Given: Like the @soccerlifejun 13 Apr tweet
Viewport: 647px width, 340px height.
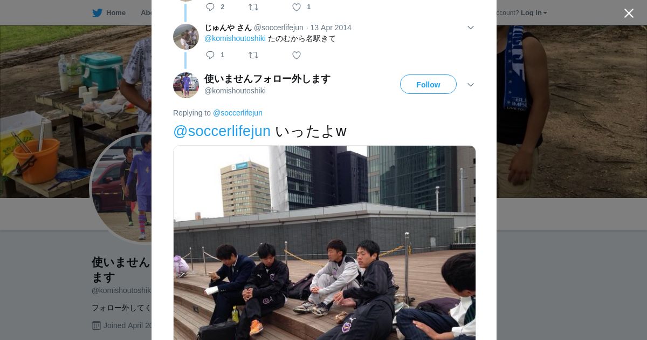Looking at the screenshot, I should coord(297,55).
